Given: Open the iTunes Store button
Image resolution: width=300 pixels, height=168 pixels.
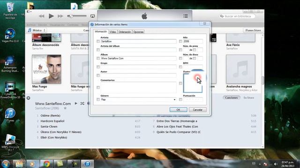Looking at the screenshot, I should [253, 30].
